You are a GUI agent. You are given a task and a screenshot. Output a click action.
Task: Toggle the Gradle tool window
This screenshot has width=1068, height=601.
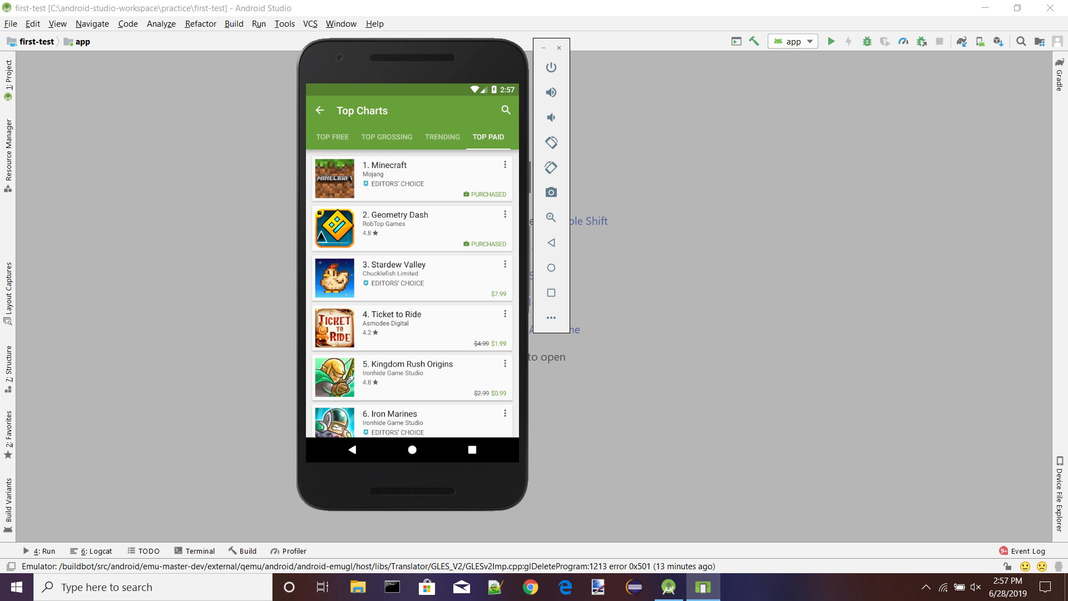1060,75
